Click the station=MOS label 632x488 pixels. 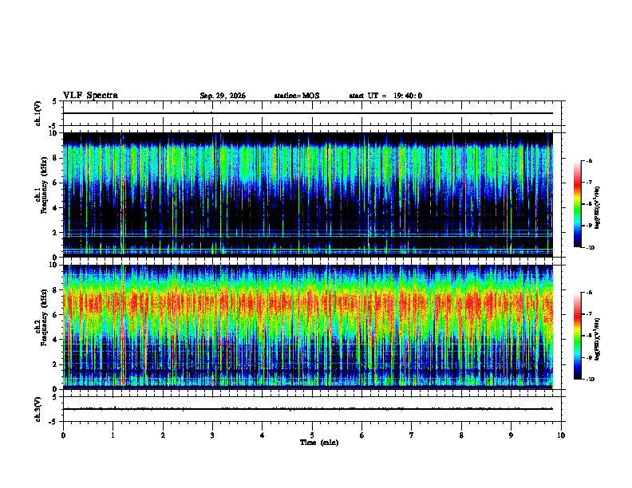(x=297, y=96)
